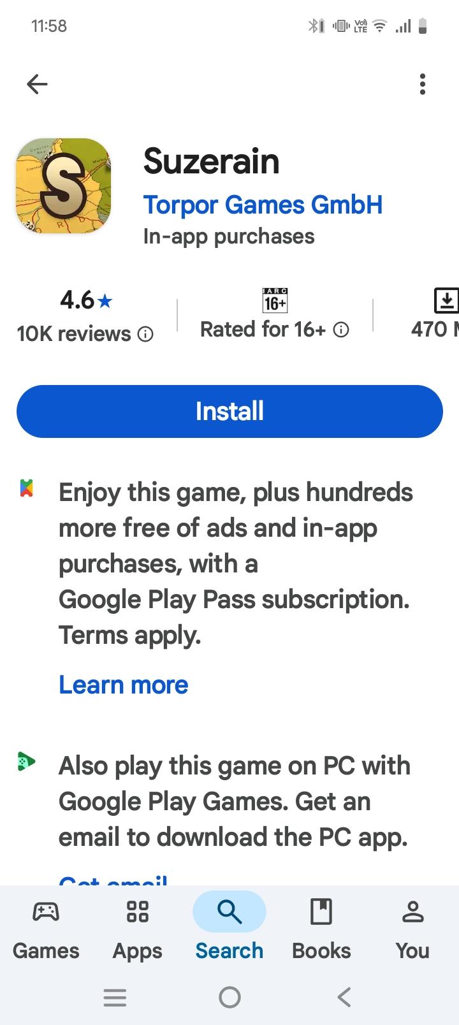Switch to the Apps tab
This screenshot has width=459, height=1025.
coord(138,925)
